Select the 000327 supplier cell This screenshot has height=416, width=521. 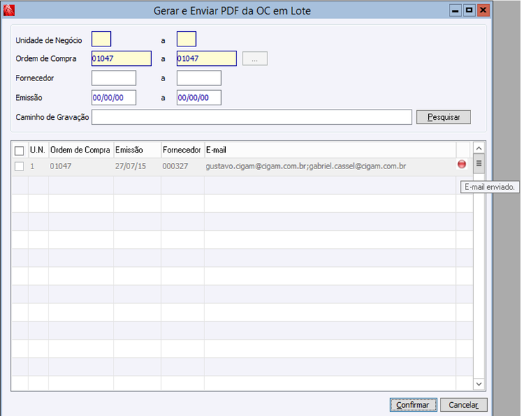coord(182,166)
